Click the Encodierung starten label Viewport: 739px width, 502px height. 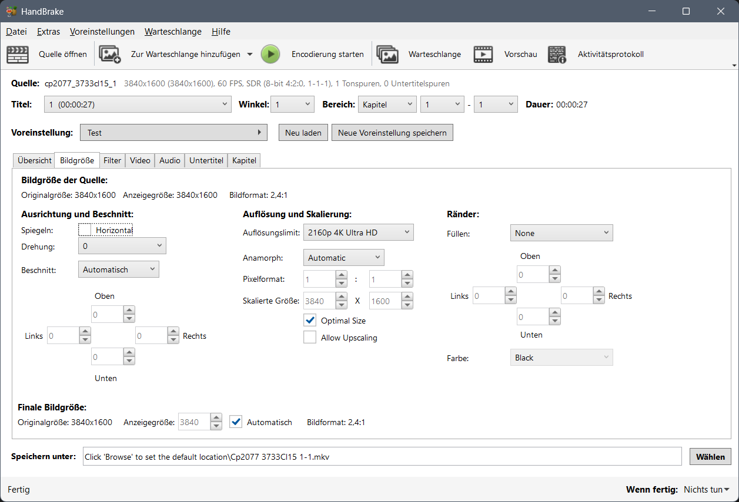327,54
